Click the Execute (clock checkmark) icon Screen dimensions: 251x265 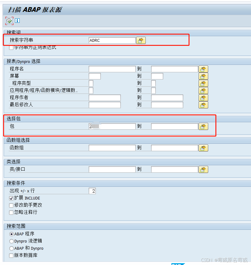(9, 21)
